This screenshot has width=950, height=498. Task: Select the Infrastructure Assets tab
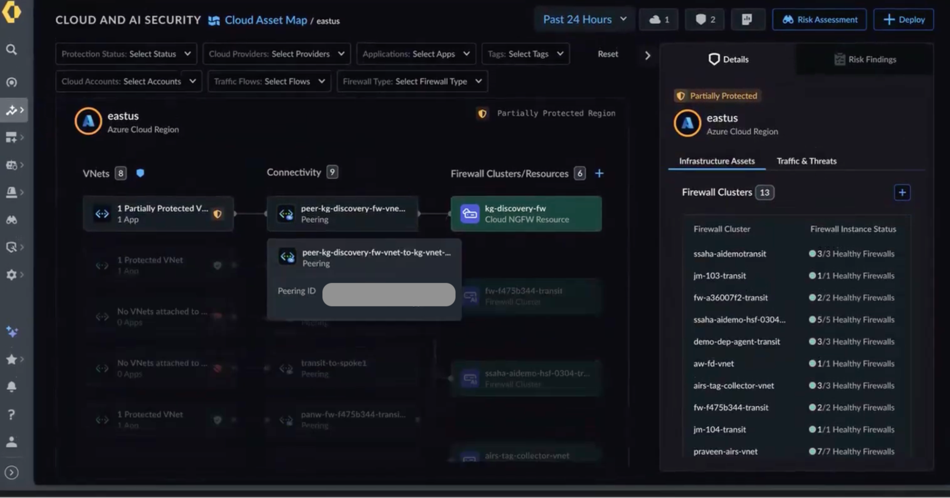(717, 161)
